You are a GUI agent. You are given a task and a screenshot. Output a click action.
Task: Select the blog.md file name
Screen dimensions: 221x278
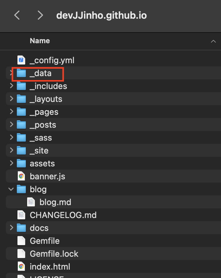[55, 202]
